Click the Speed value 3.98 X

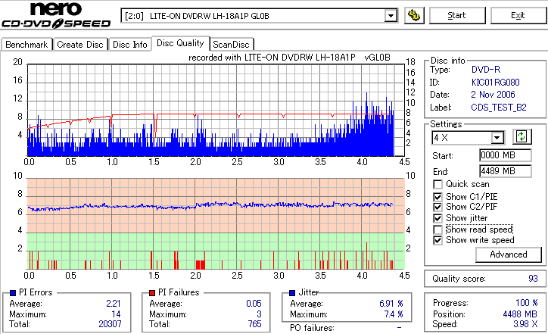pyautogui.click(x=525, y=324)
